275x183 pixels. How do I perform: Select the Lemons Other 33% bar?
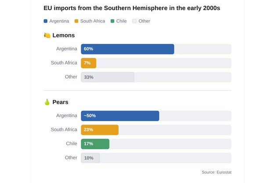pyautogui.click(x=108, y=77)
